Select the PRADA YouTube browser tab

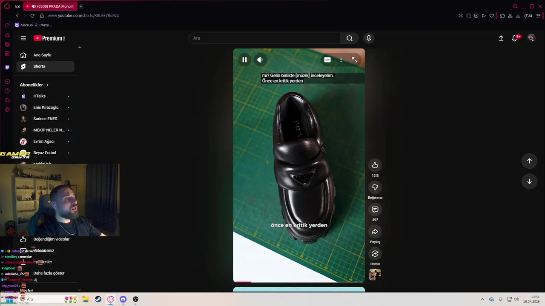pos(50,6)
